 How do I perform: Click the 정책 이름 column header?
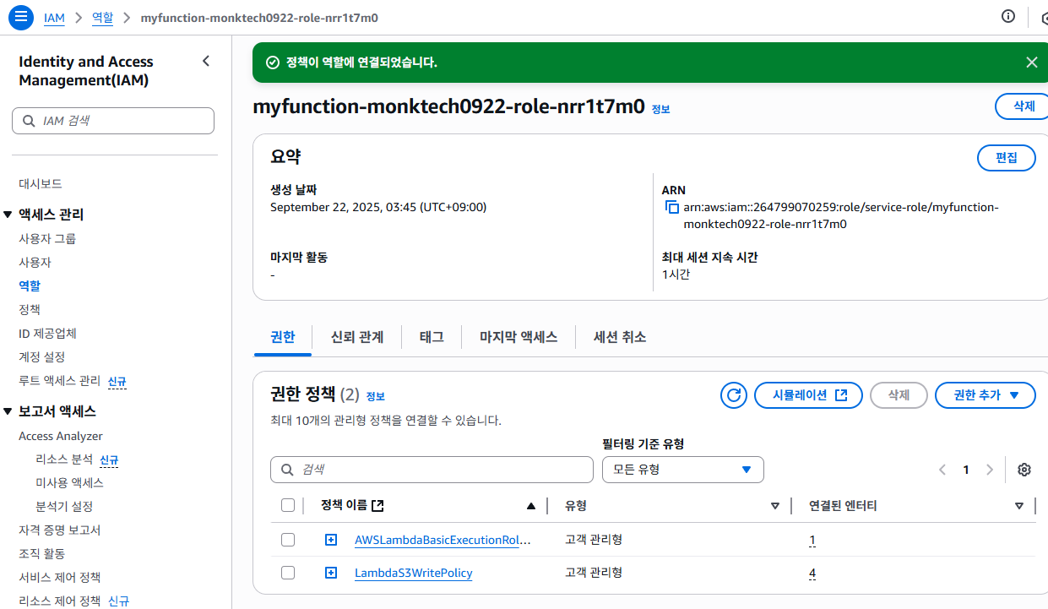[344, 505]
